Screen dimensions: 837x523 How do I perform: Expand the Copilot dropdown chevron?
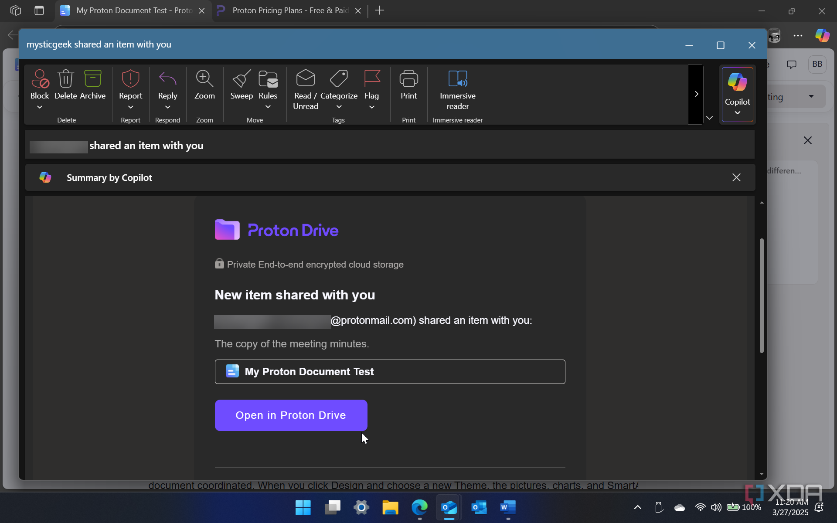pos(737,113)
